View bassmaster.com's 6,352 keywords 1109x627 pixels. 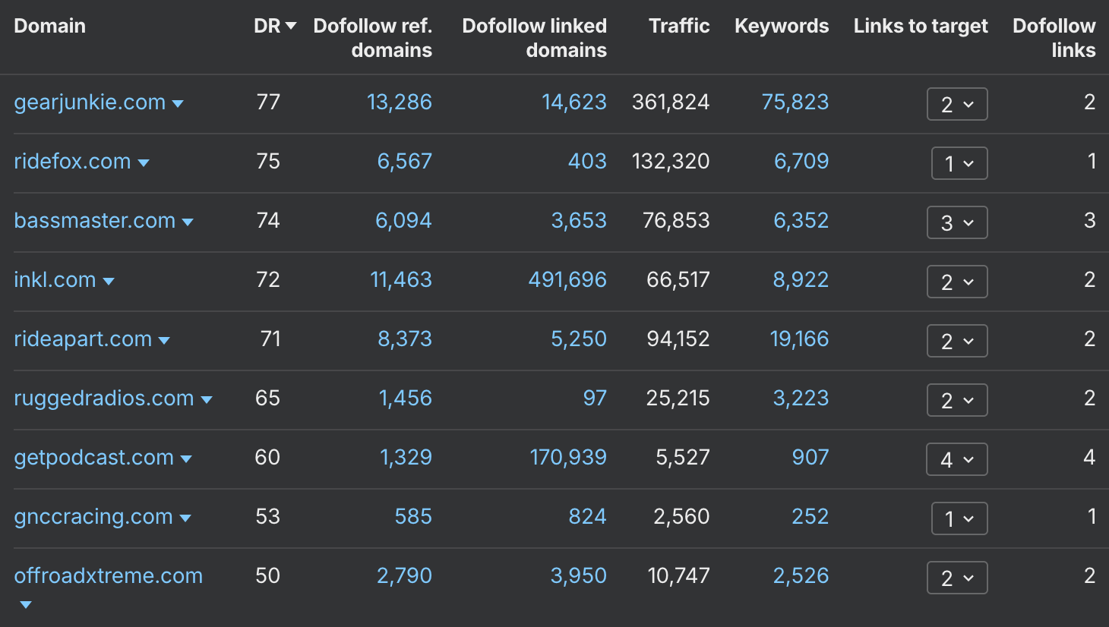pyautogui.click(x=801, y=221)
